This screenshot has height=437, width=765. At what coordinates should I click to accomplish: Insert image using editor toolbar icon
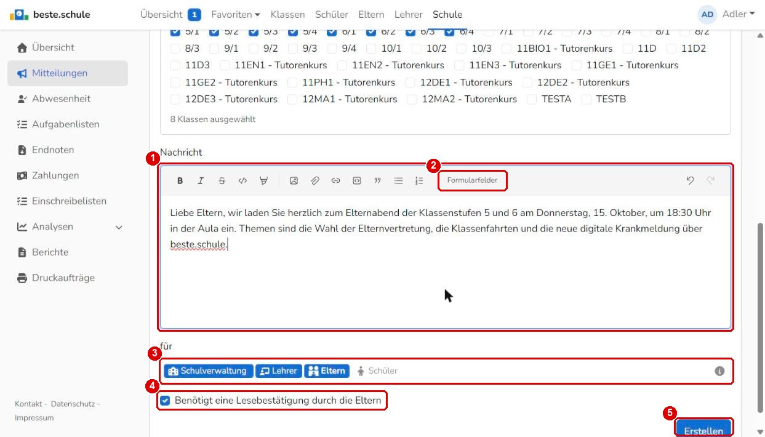click(x=294, y=181)
